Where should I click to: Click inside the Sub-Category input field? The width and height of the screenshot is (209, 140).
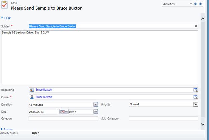click(x=163, y=118)
